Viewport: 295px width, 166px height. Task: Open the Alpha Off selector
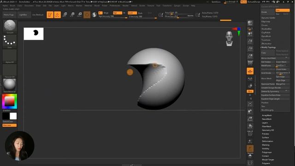(10, 56)
